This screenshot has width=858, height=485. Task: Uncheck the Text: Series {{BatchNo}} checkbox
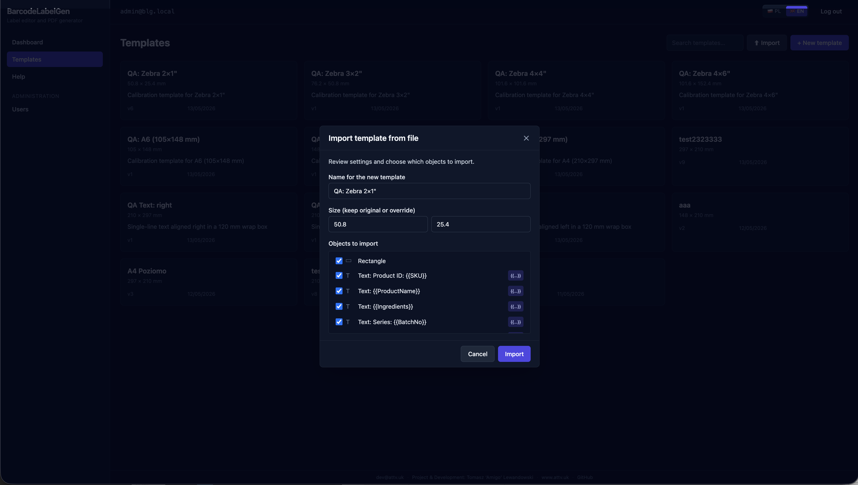tap(339, 322)
